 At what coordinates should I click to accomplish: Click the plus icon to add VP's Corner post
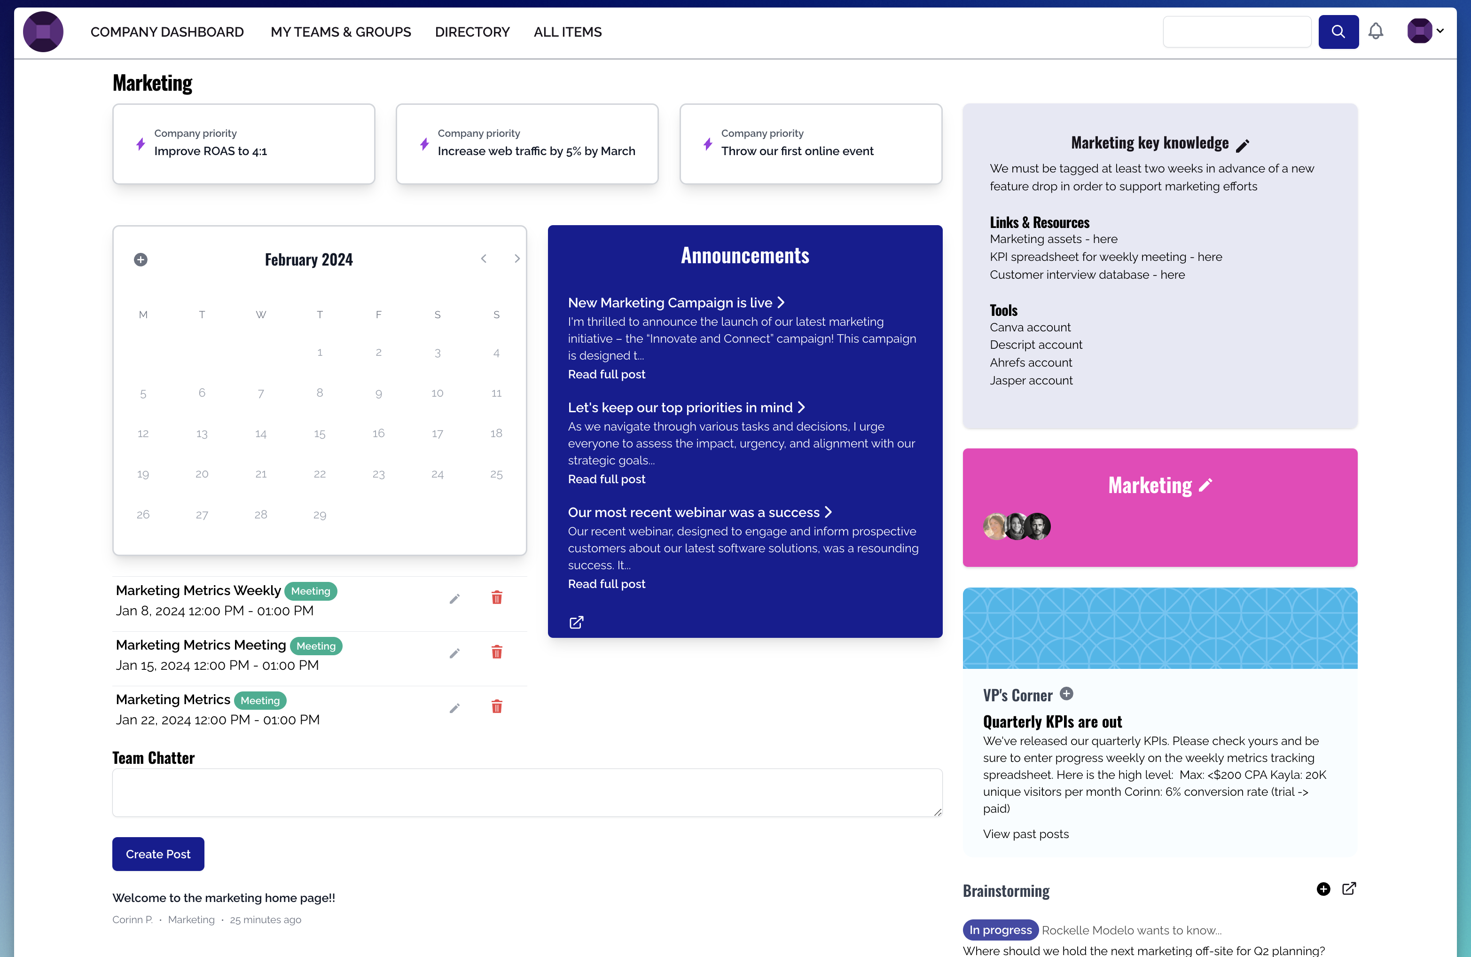[x=1066, y=694]
